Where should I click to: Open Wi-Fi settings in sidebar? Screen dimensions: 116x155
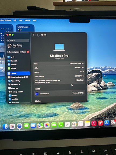[11, 57]
